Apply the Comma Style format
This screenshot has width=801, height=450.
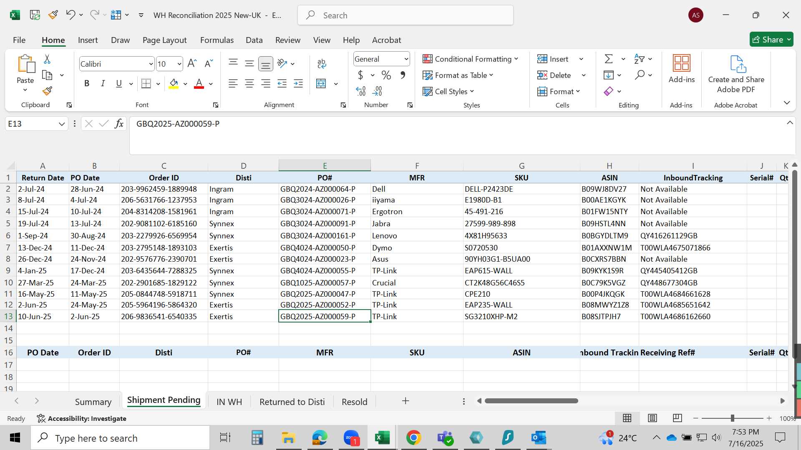pos(403,75)
